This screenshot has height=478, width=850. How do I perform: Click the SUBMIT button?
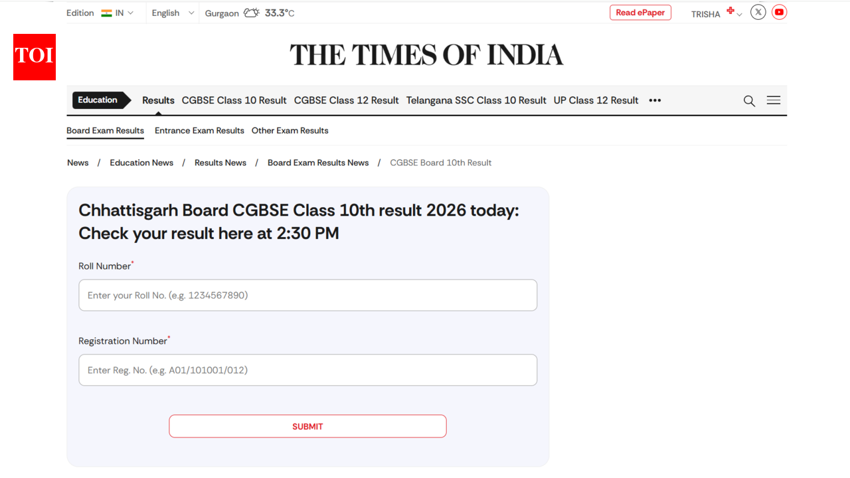(x=307, y=426)
